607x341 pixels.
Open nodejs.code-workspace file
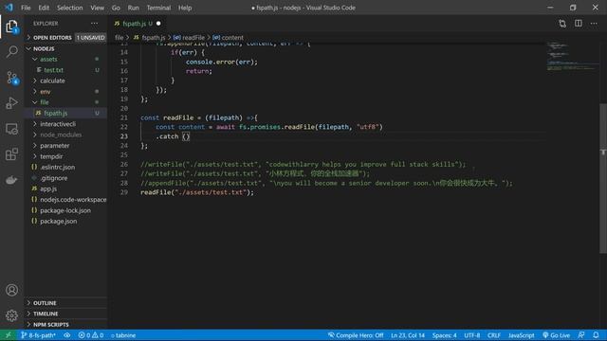[x=73, y=200]
